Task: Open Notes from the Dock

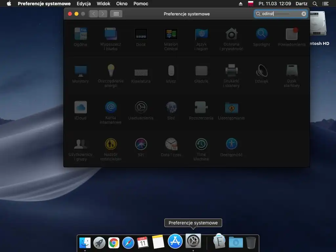Action: point(158,242)
